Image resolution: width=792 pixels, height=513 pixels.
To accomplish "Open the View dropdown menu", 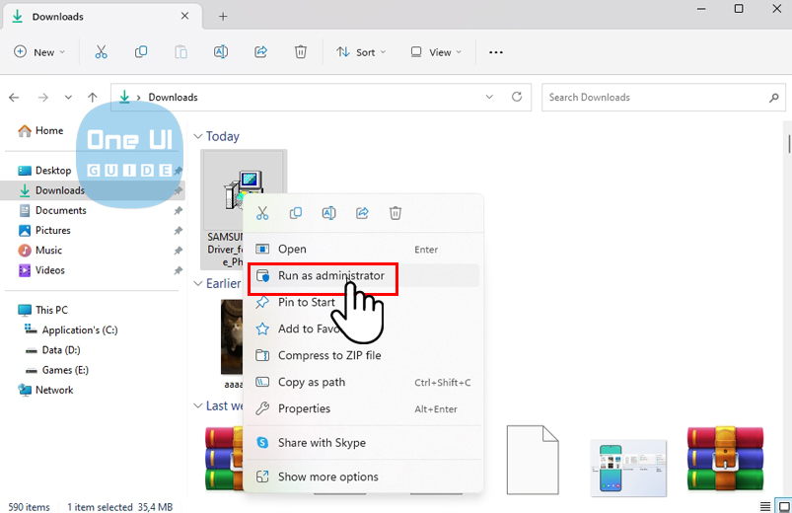I will pyautogui.click(x=436, y=52).
